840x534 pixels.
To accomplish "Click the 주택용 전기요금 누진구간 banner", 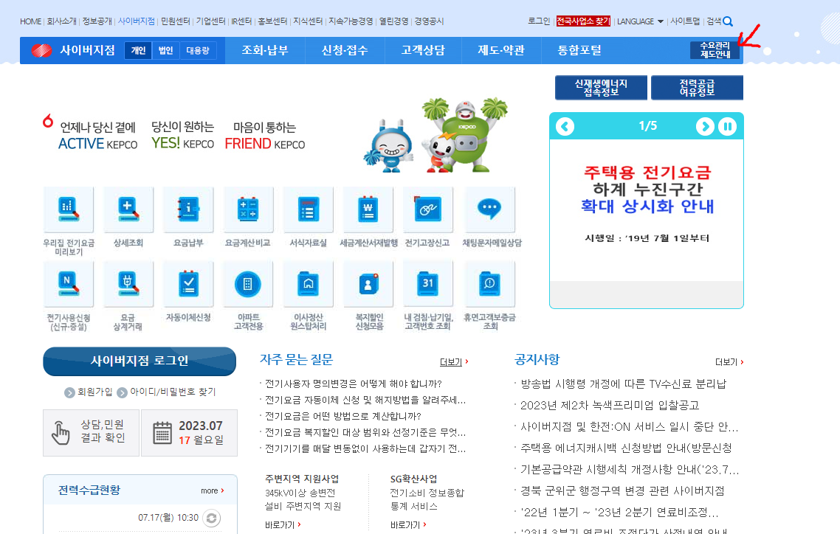I will point(647,209).
